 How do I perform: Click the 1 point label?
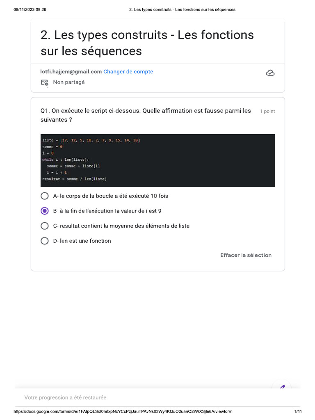267,112
